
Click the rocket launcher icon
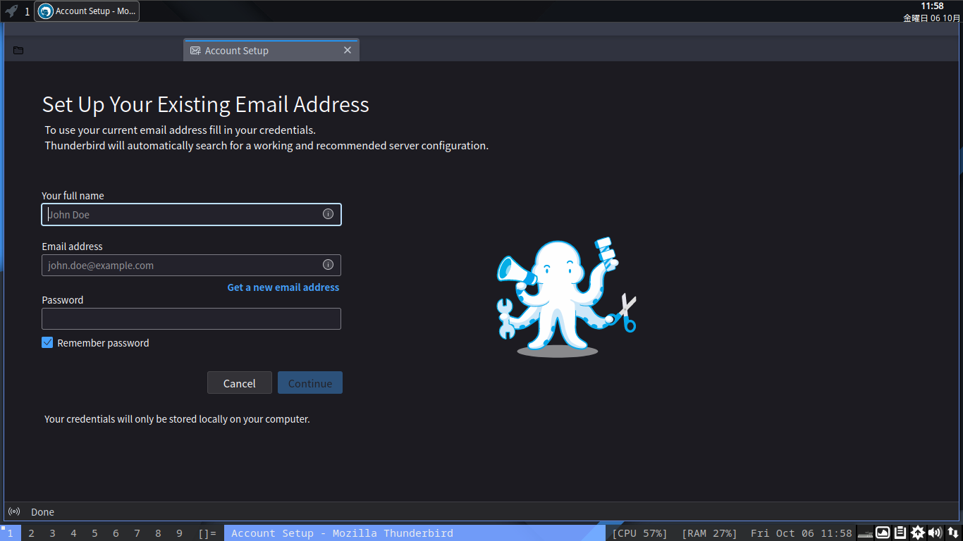(x=11, y=11)
